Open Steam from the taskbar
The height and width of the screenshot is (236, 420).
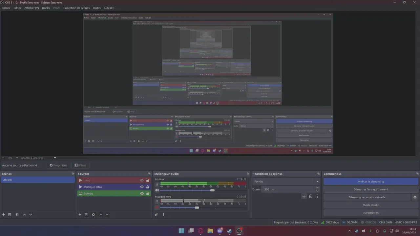pyautogui.click(x=229, y=231)
